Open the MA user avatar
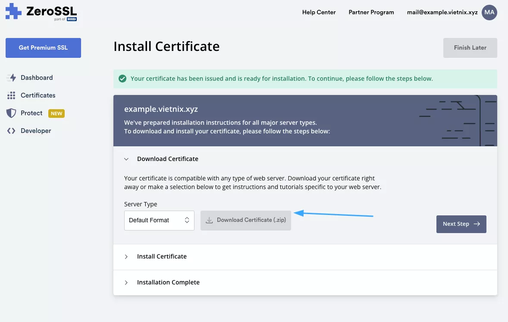508x322 pixels. pyautogui.click(x=489, y=13)
